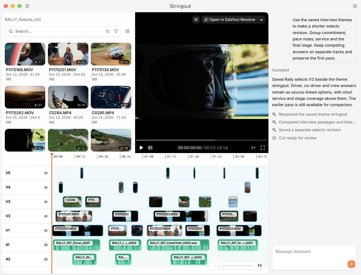Hide track V3
Image resolution: width=361 pixels, height=275 pixels.
(46, 202)
